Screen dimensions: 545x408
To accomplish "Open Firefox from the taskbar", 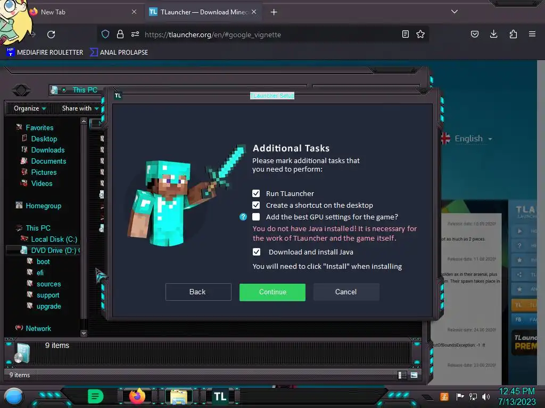I will (x=137, y=396).
